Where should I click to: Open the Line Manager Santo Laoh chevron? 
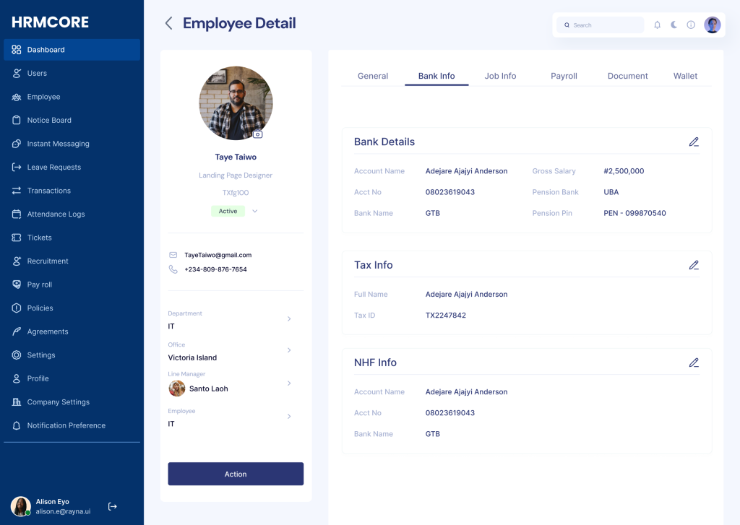click(289, 383)
